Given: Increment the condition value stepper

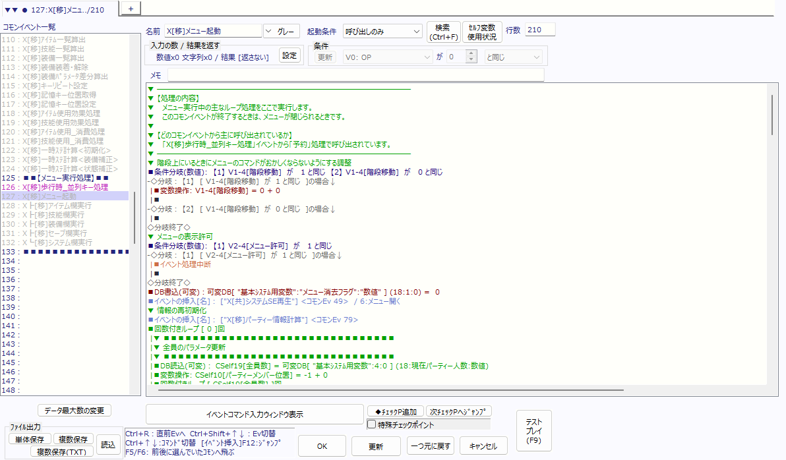Looking at the screenshot, I should (471, 53).
